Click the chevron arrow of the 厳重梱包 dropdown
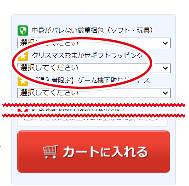 [165, 43]
